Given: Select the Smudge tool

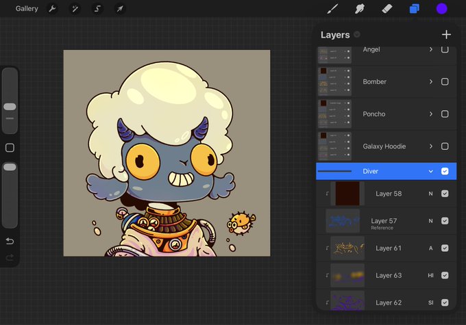Looking at the screenshot, I should (360, 9).
